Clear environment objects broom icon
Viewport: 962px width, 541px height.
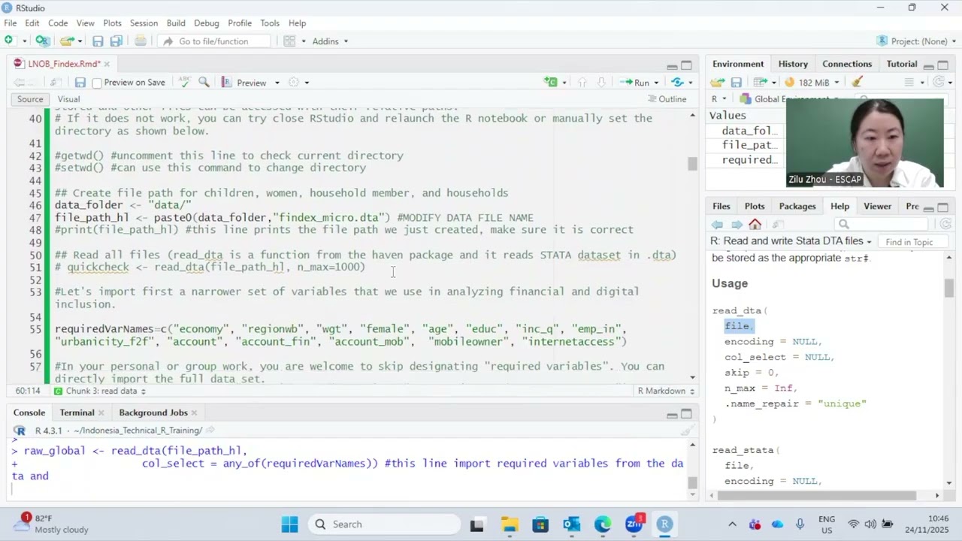[858, 82]
